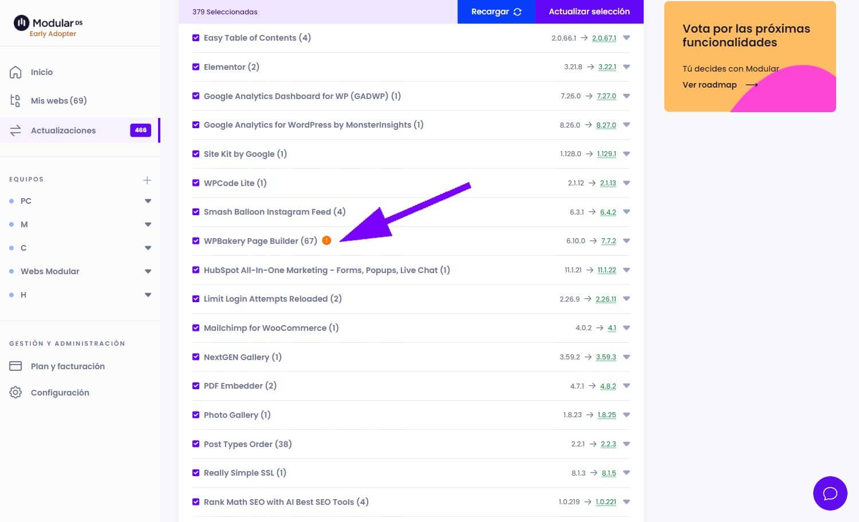
Task: Go to Actualizaciones section
Action: pos(63,130)
